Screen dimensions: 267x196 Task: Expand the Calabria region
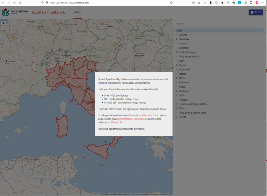click(x=177, y=43)
